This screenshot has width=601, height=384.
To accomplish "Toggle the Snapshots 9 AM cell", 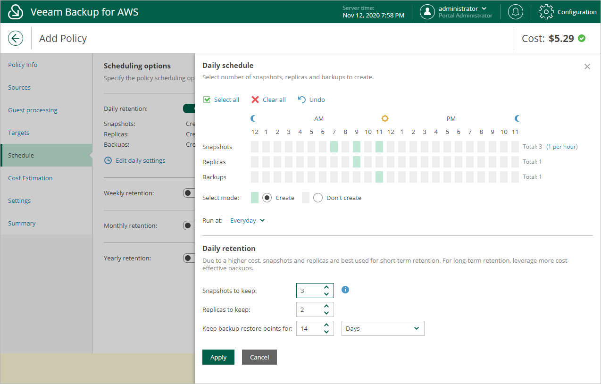I will tap(357, 147).
